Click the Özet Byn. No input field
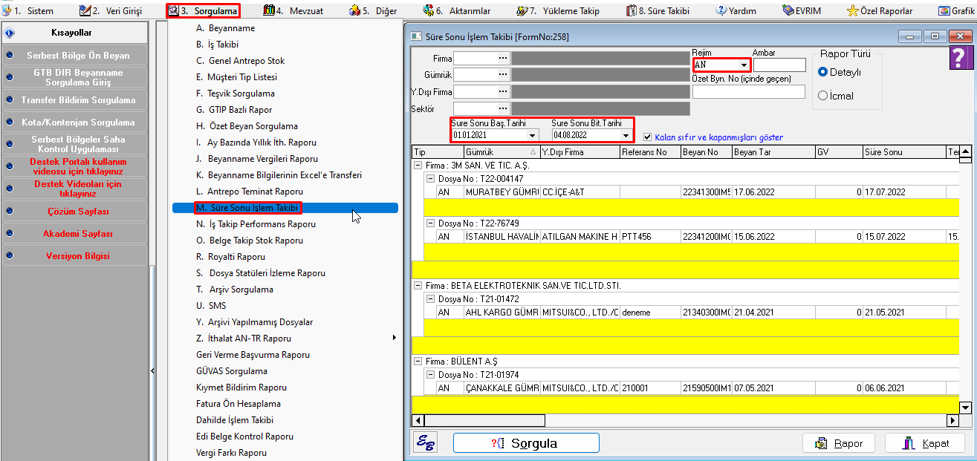The image size is (977, 461). [x=749, y=92]
